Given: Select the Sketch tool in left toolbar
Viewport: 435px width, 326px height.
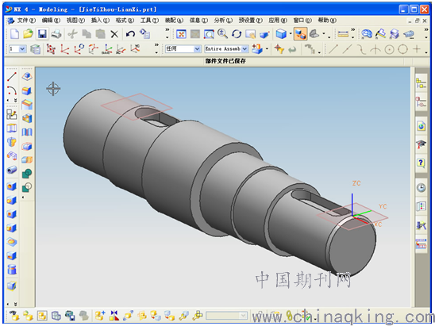Looking at the screenshot, I should (x=12, y=114).
